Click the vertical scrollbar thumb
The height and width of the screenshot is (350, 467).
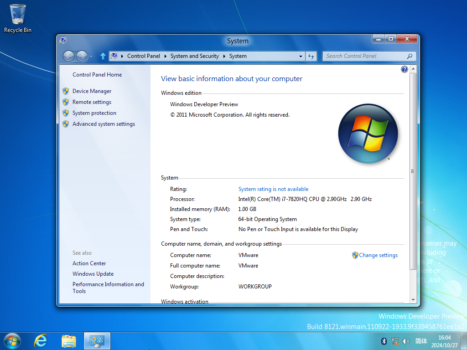pyautogui.click(x=413, y=171)
